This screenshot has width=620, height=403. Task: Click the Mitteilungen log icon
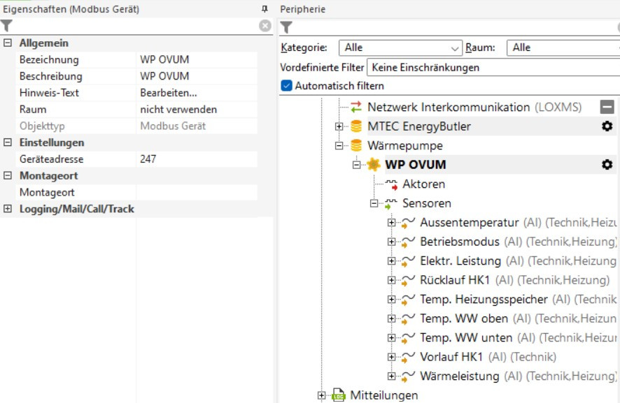pyautogui.click(x=339, y=395)
